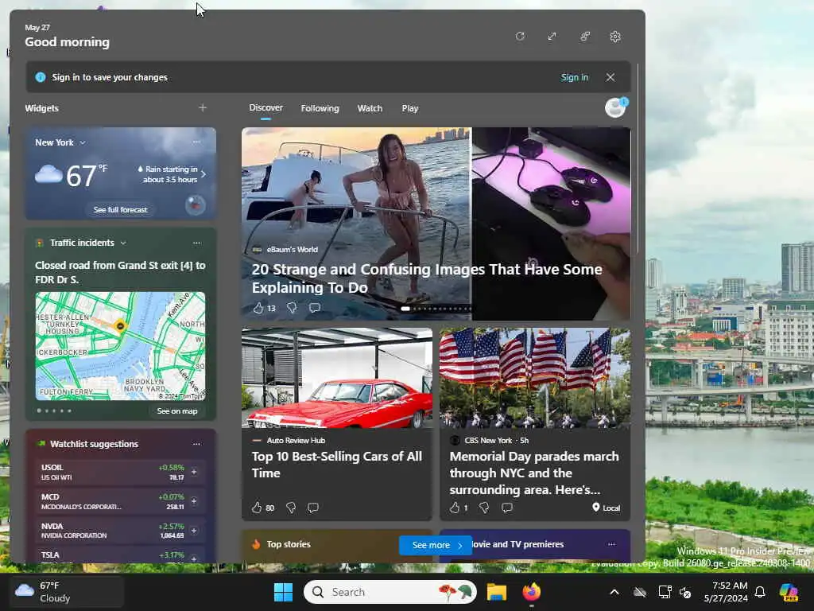Screen dimensions: 814x611
Task: Click the widgets panel vertical scrollbar
Action: tap(638, 158)
